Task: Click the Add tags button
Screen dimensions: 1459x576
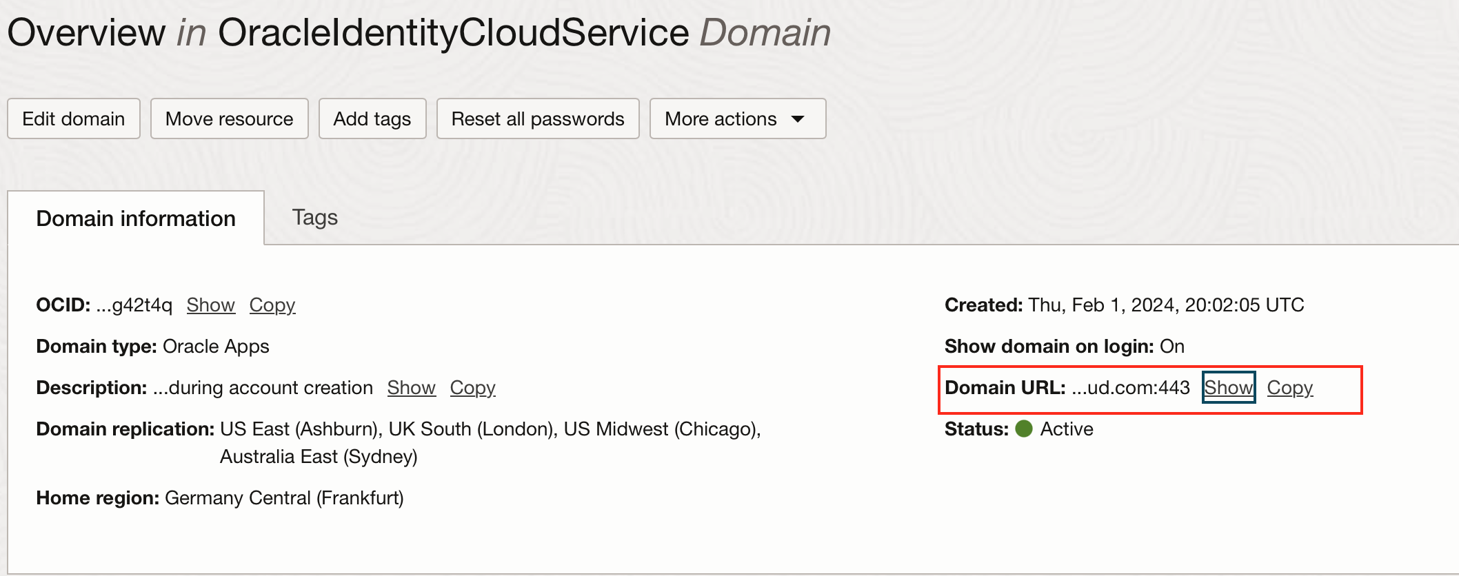Action: pyautogui.click(x=372, y=119)
